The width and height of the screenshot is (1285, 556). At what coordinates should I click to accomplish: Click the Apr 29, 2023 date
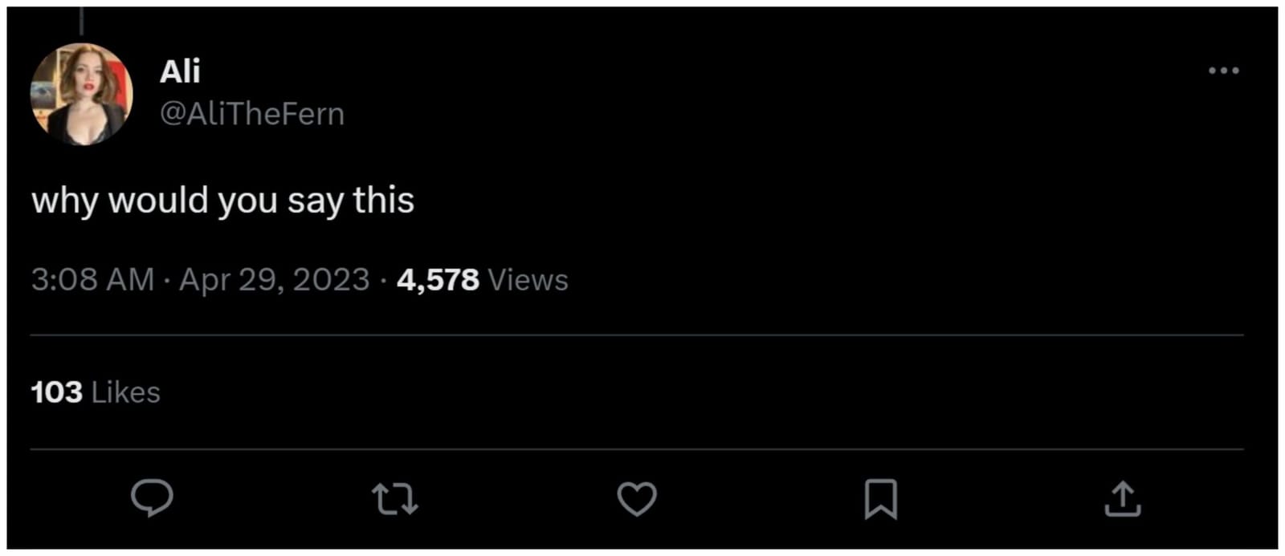(x=274, y=280)
